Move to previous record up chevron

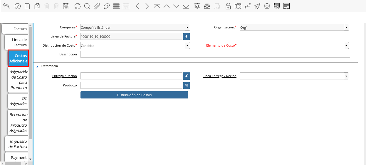(167, 6)
